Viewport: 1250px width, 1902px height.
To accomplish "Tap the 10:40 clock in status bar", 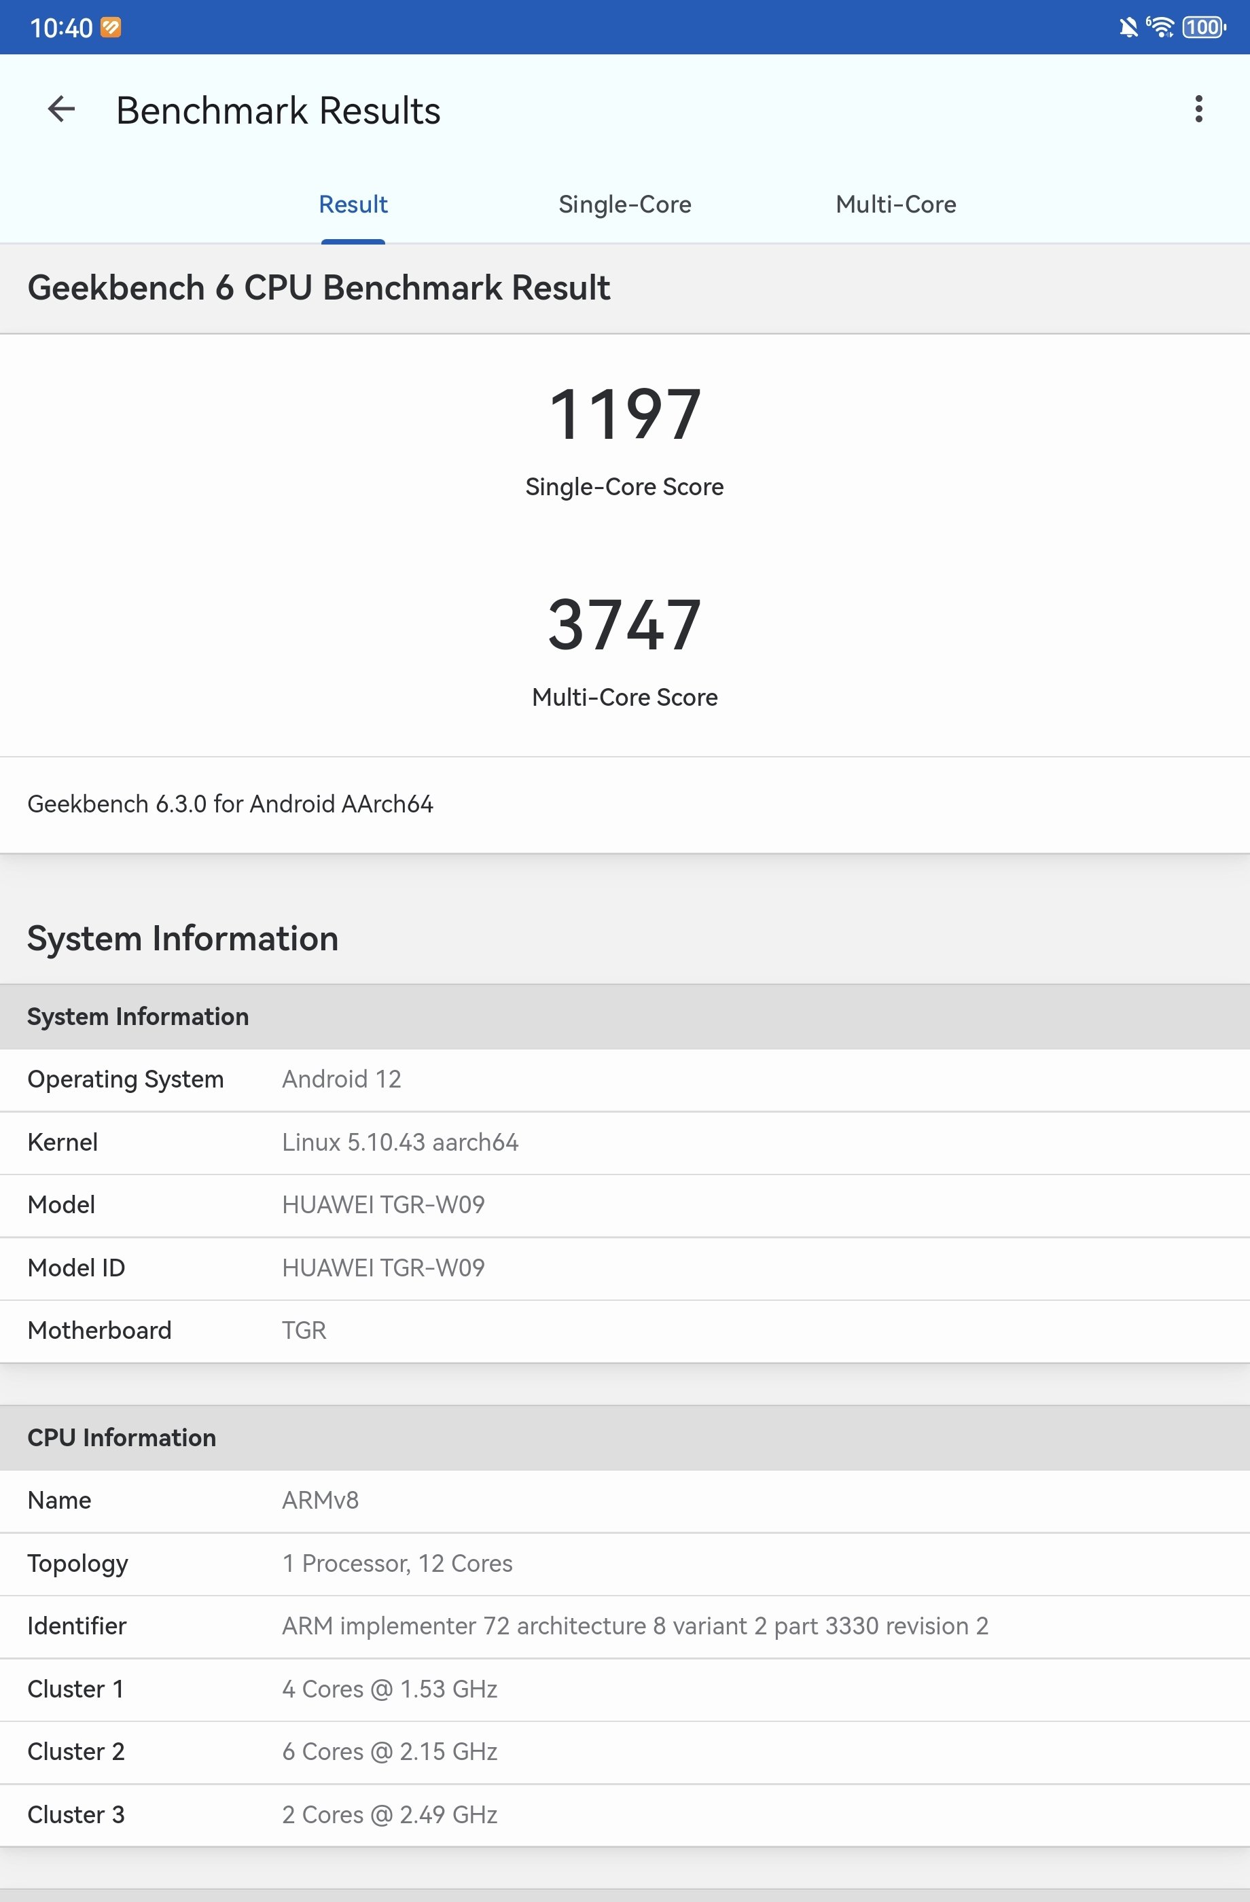I will [x=62, y=28].
